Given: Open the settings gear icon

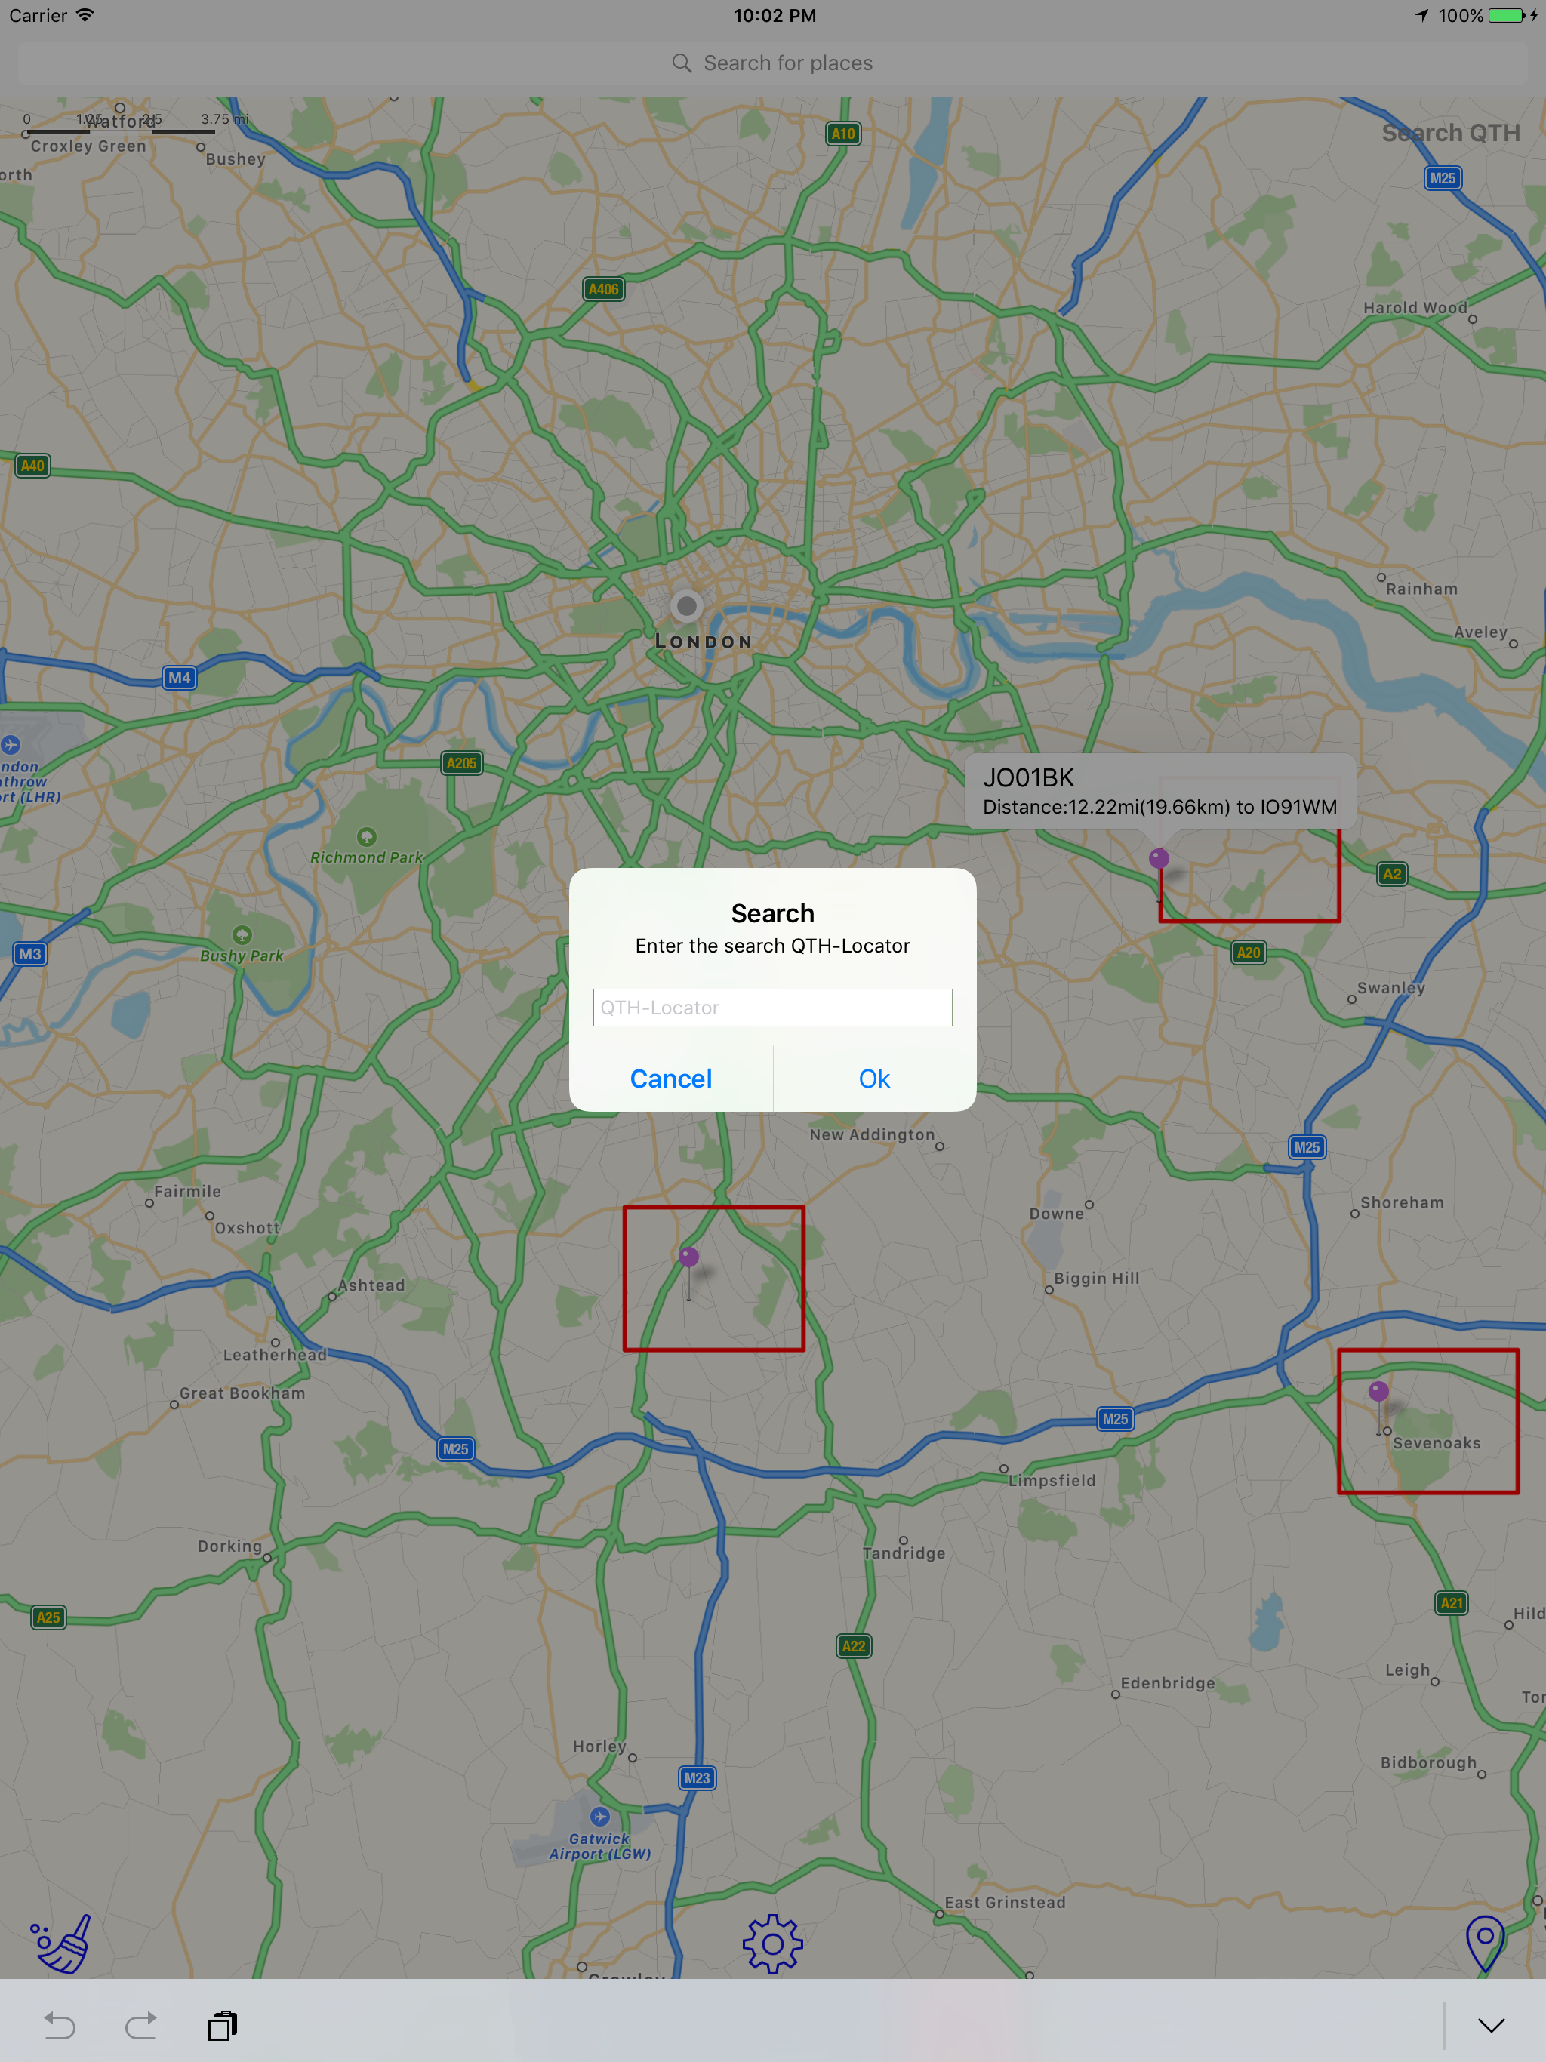Looking at the screenshot, I should pyautogui.click(x=772, y=1944).
